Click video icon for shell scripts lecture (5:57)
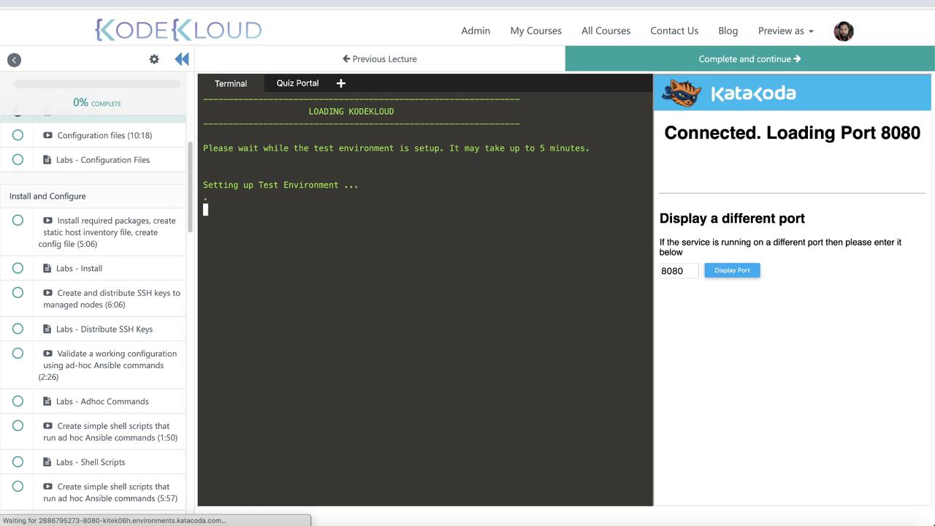Image resolution: width=935 pixels, height=526 pixels. coord(47,487)
